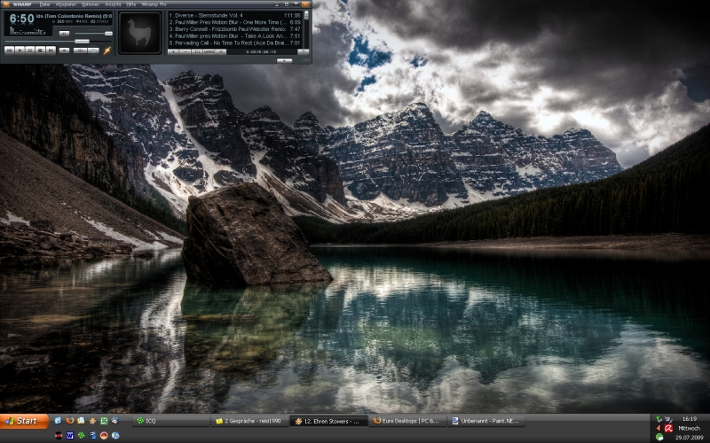Stop playback in Winamp
This screenshot has height=443, width=710.
point(40,51)
